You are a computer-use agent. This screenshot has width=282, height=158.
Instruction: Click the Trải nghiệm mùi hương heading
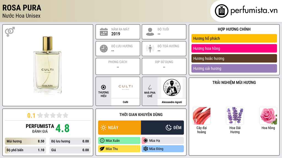pyautogui.click(x=234, y=83)
